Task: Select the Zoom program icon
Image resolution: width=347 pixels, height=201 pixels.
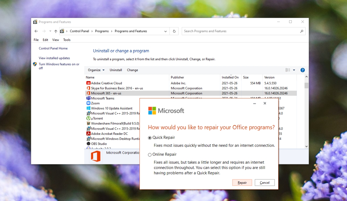Action: pyautogui.click(x=88, y=103)
